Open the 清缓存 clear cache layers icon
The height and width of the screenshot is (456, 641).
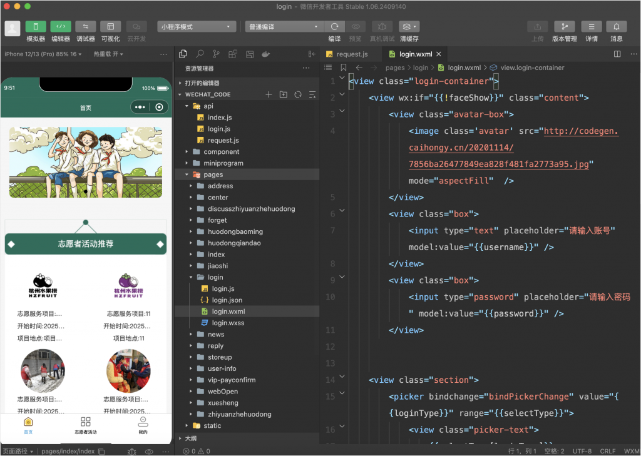pyautogui.click(x=409, y=26)
